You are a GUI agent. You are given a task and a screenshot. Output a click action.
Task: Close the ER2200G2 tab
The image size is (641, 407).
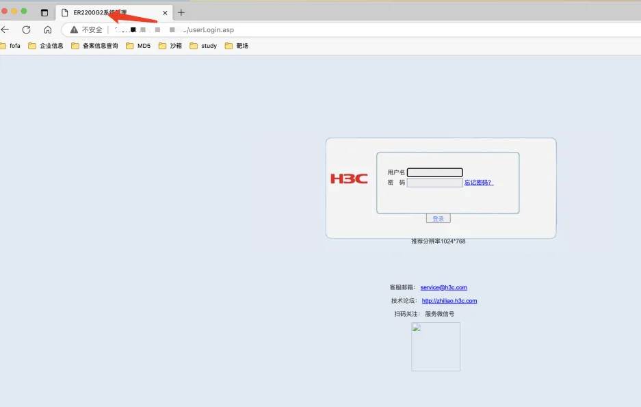click(165, 13)
